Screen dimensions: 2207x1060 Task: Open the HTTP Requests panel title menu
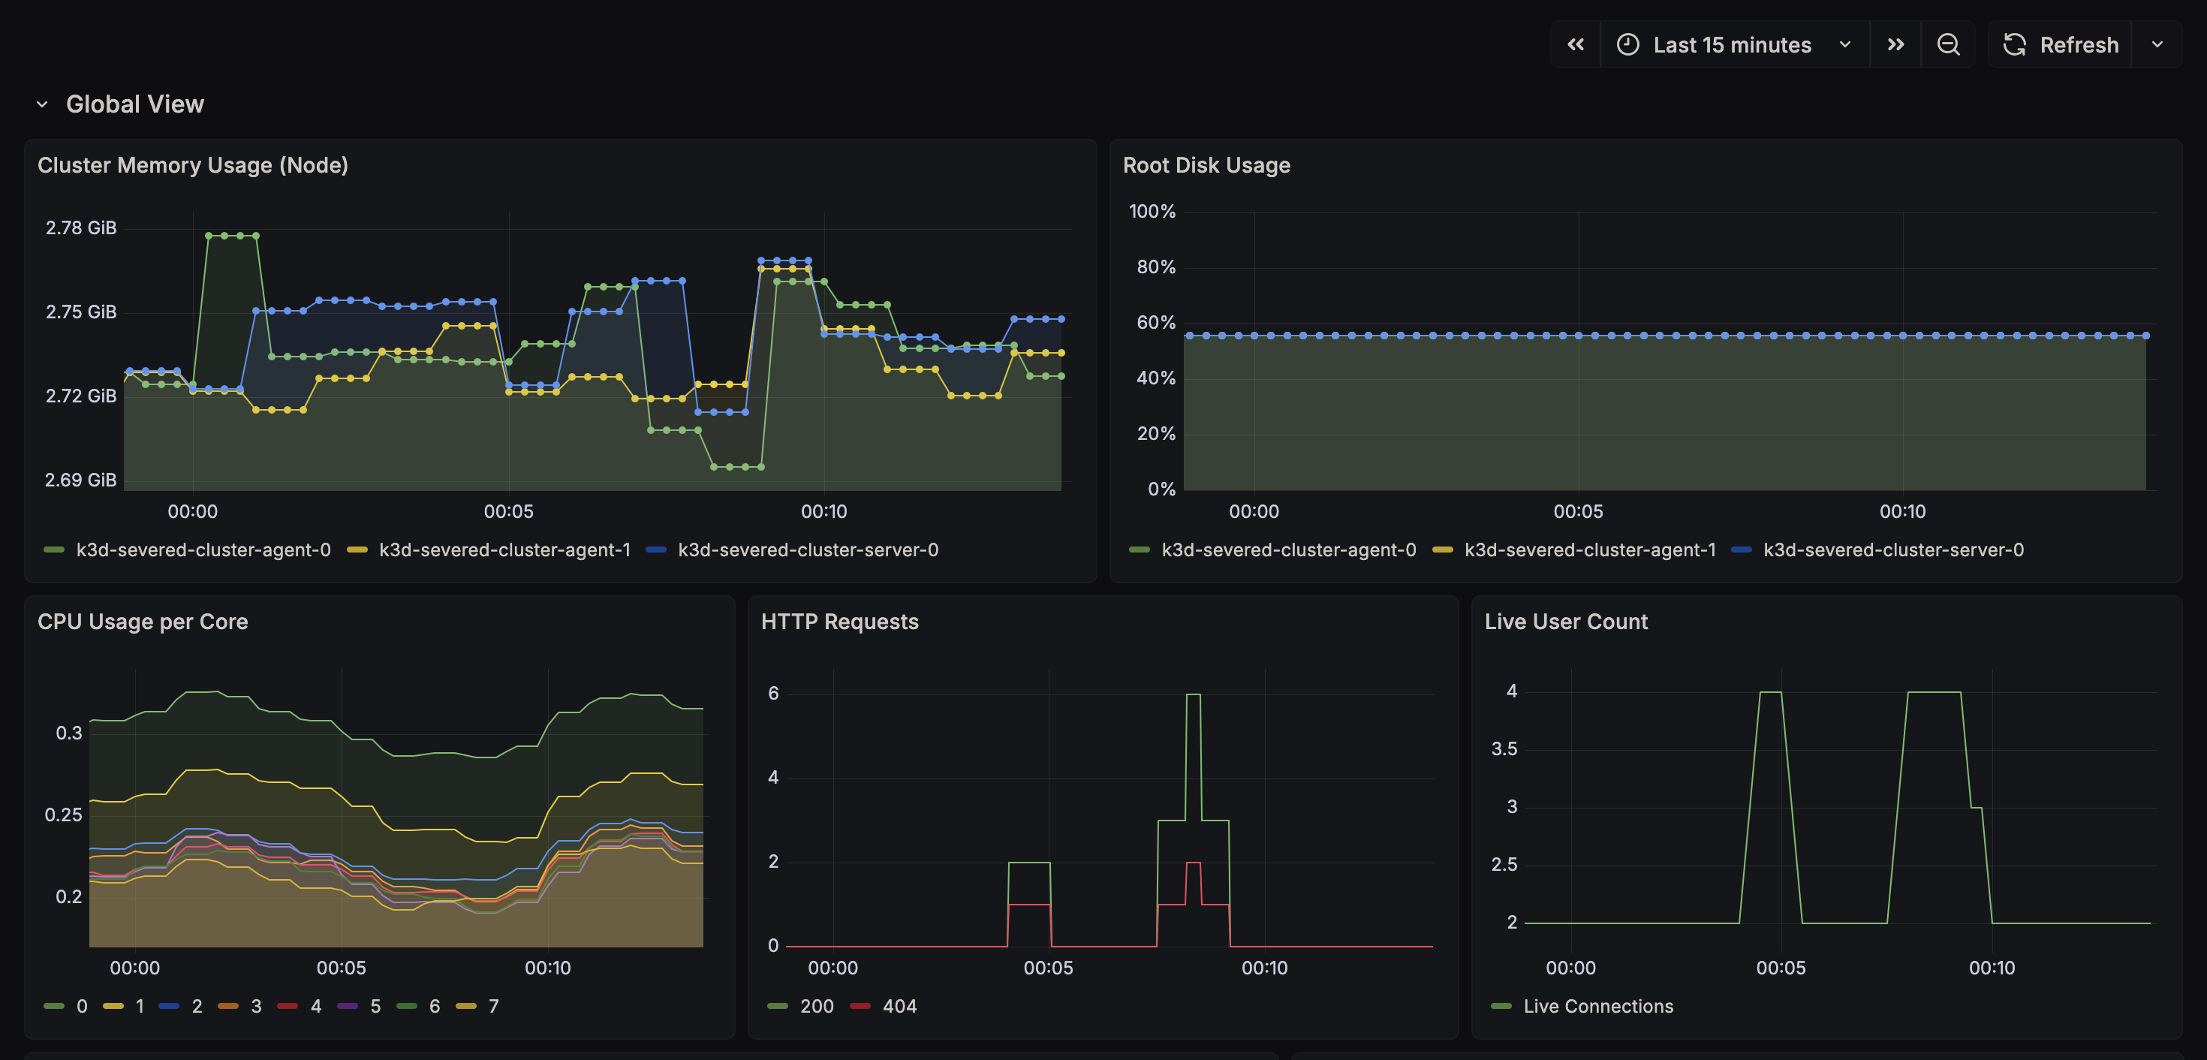839,622
